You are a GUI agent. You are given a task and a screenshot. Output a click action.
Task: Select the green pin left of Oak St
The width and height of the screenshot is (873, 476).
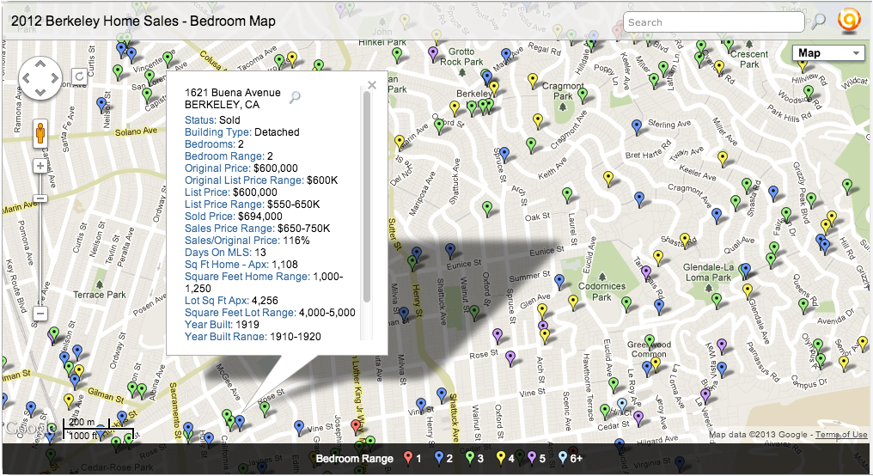point(487,209)
